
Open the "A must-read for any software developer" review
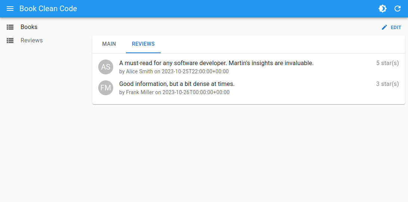click(216, 63)
